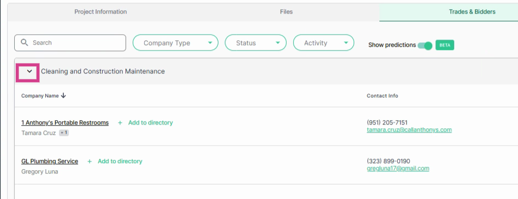
Task: Add 1 Anthony's Portable Restrooms to directory
Action: pyautogui.click(x=150, y=123)
